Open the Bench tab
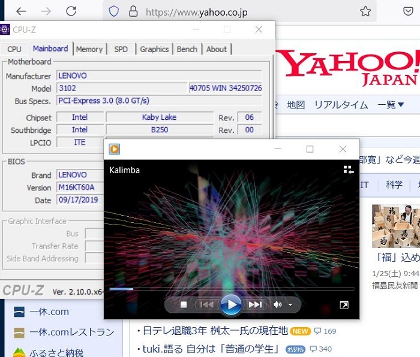The height and width of the screenshot is (357, 420). click(x=187, y=49)
